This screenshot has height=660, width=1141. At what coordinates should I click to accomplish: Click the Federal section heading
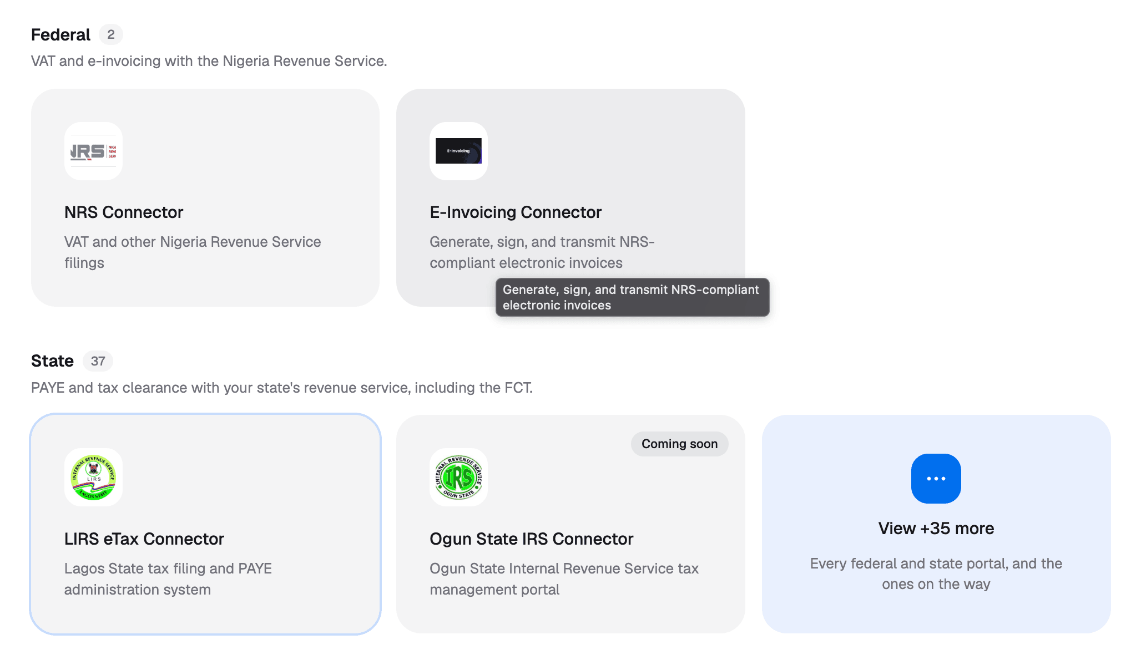(x=60, y=34)
